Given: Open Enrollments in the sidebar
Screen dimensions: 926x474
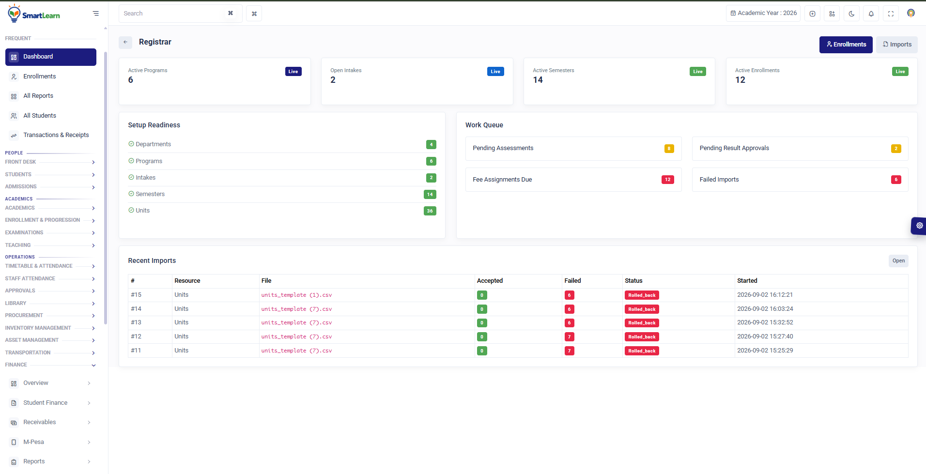Looking at the screenshot, I should 51,76.
